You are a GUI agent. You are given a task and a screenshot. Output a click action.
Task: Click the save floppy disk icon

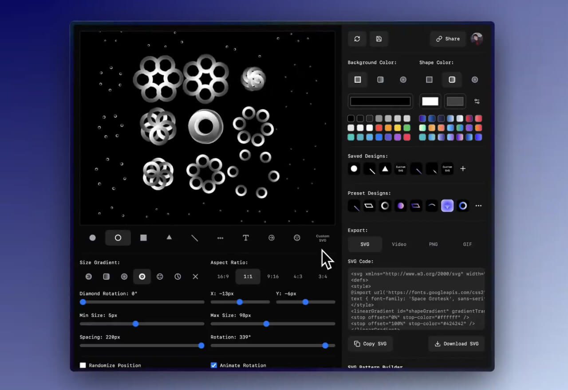coord(379,39)
